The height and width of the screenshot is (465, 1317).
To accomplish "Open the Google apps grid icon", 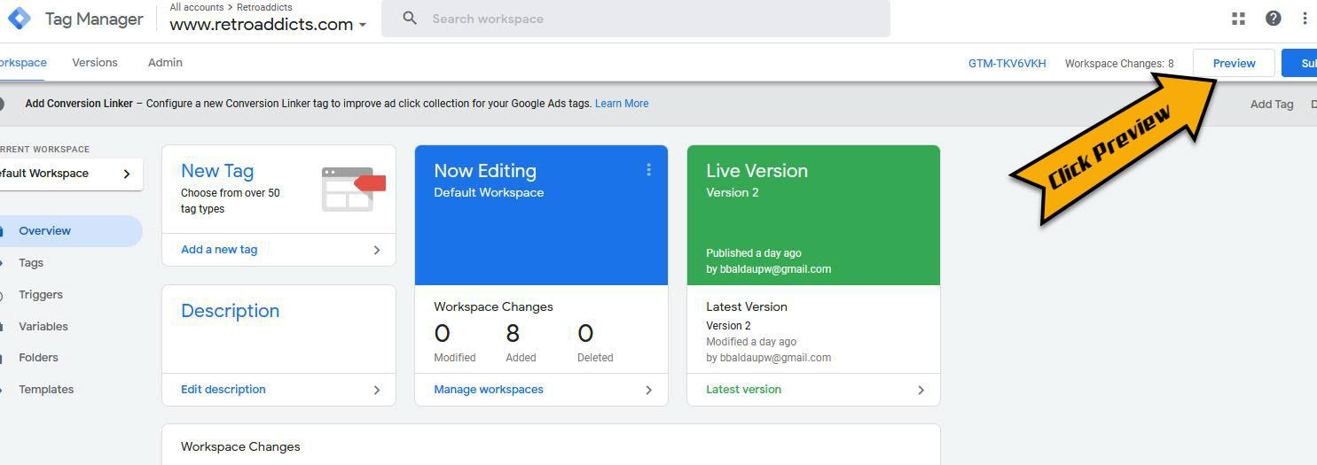I will (x=1238, y=18).
